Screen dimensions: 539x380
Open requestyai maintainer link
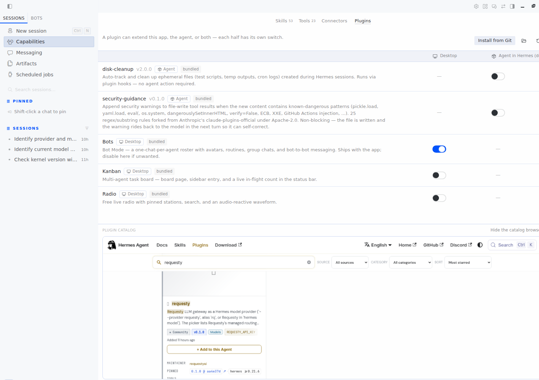pos(198,364)
